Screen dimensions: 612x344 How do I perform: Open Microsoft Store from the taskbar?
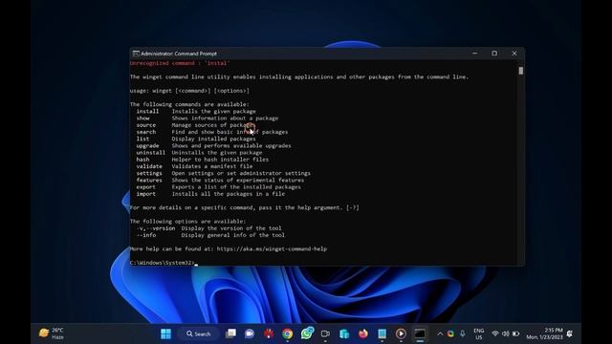click(x=344, y=333)
